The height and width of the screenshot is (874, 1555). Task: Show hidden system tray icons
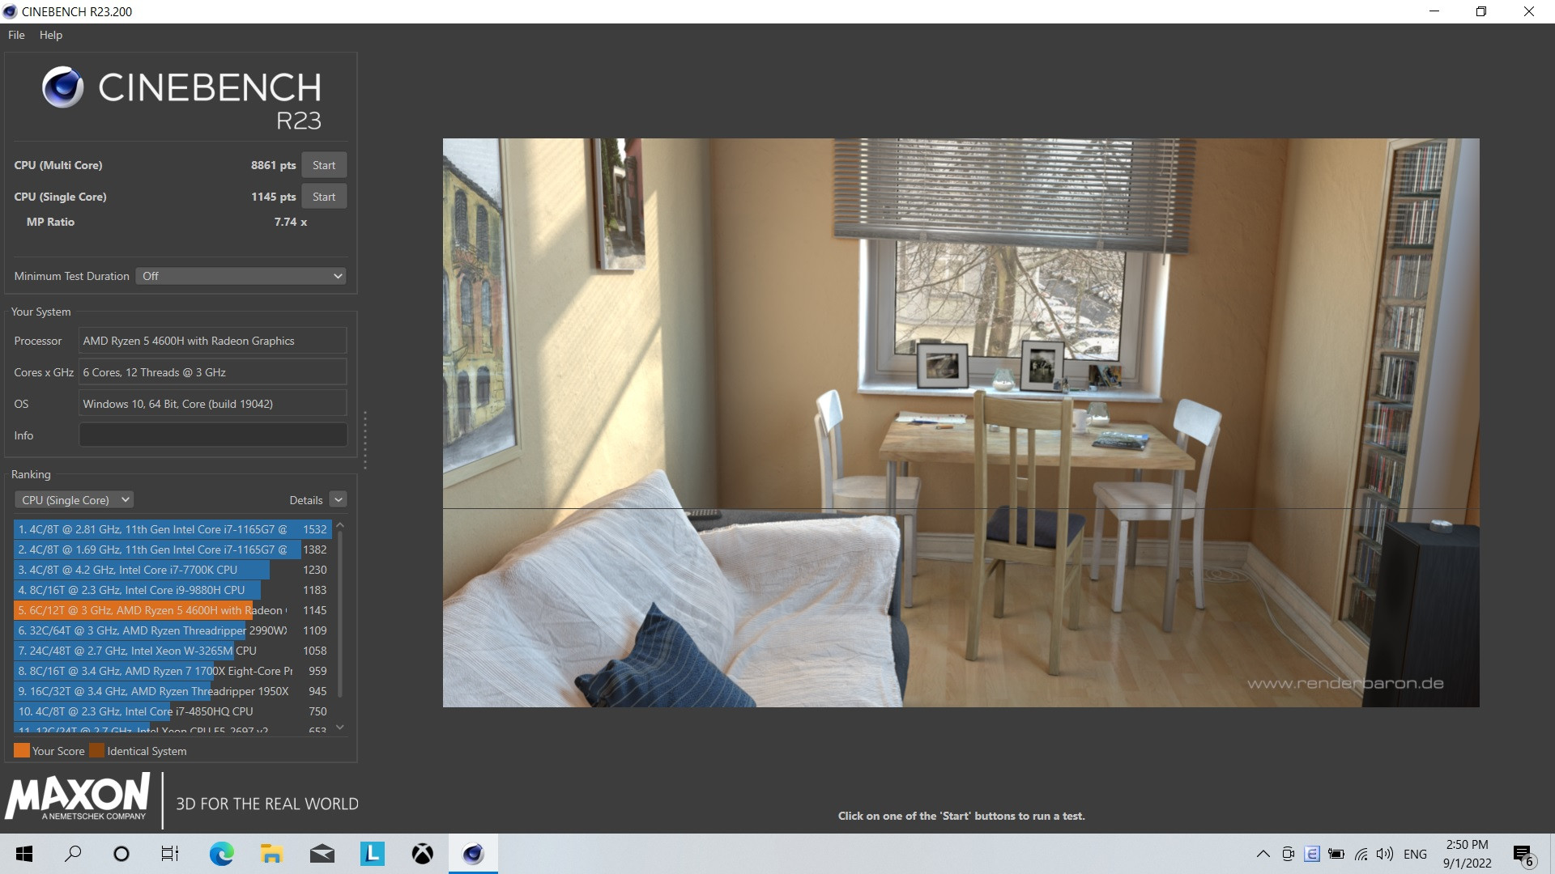(1263, 854)
